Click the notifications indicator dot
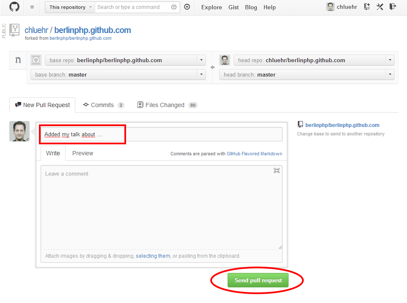This screenshot has width=407, height=303. tap(32, 7)
